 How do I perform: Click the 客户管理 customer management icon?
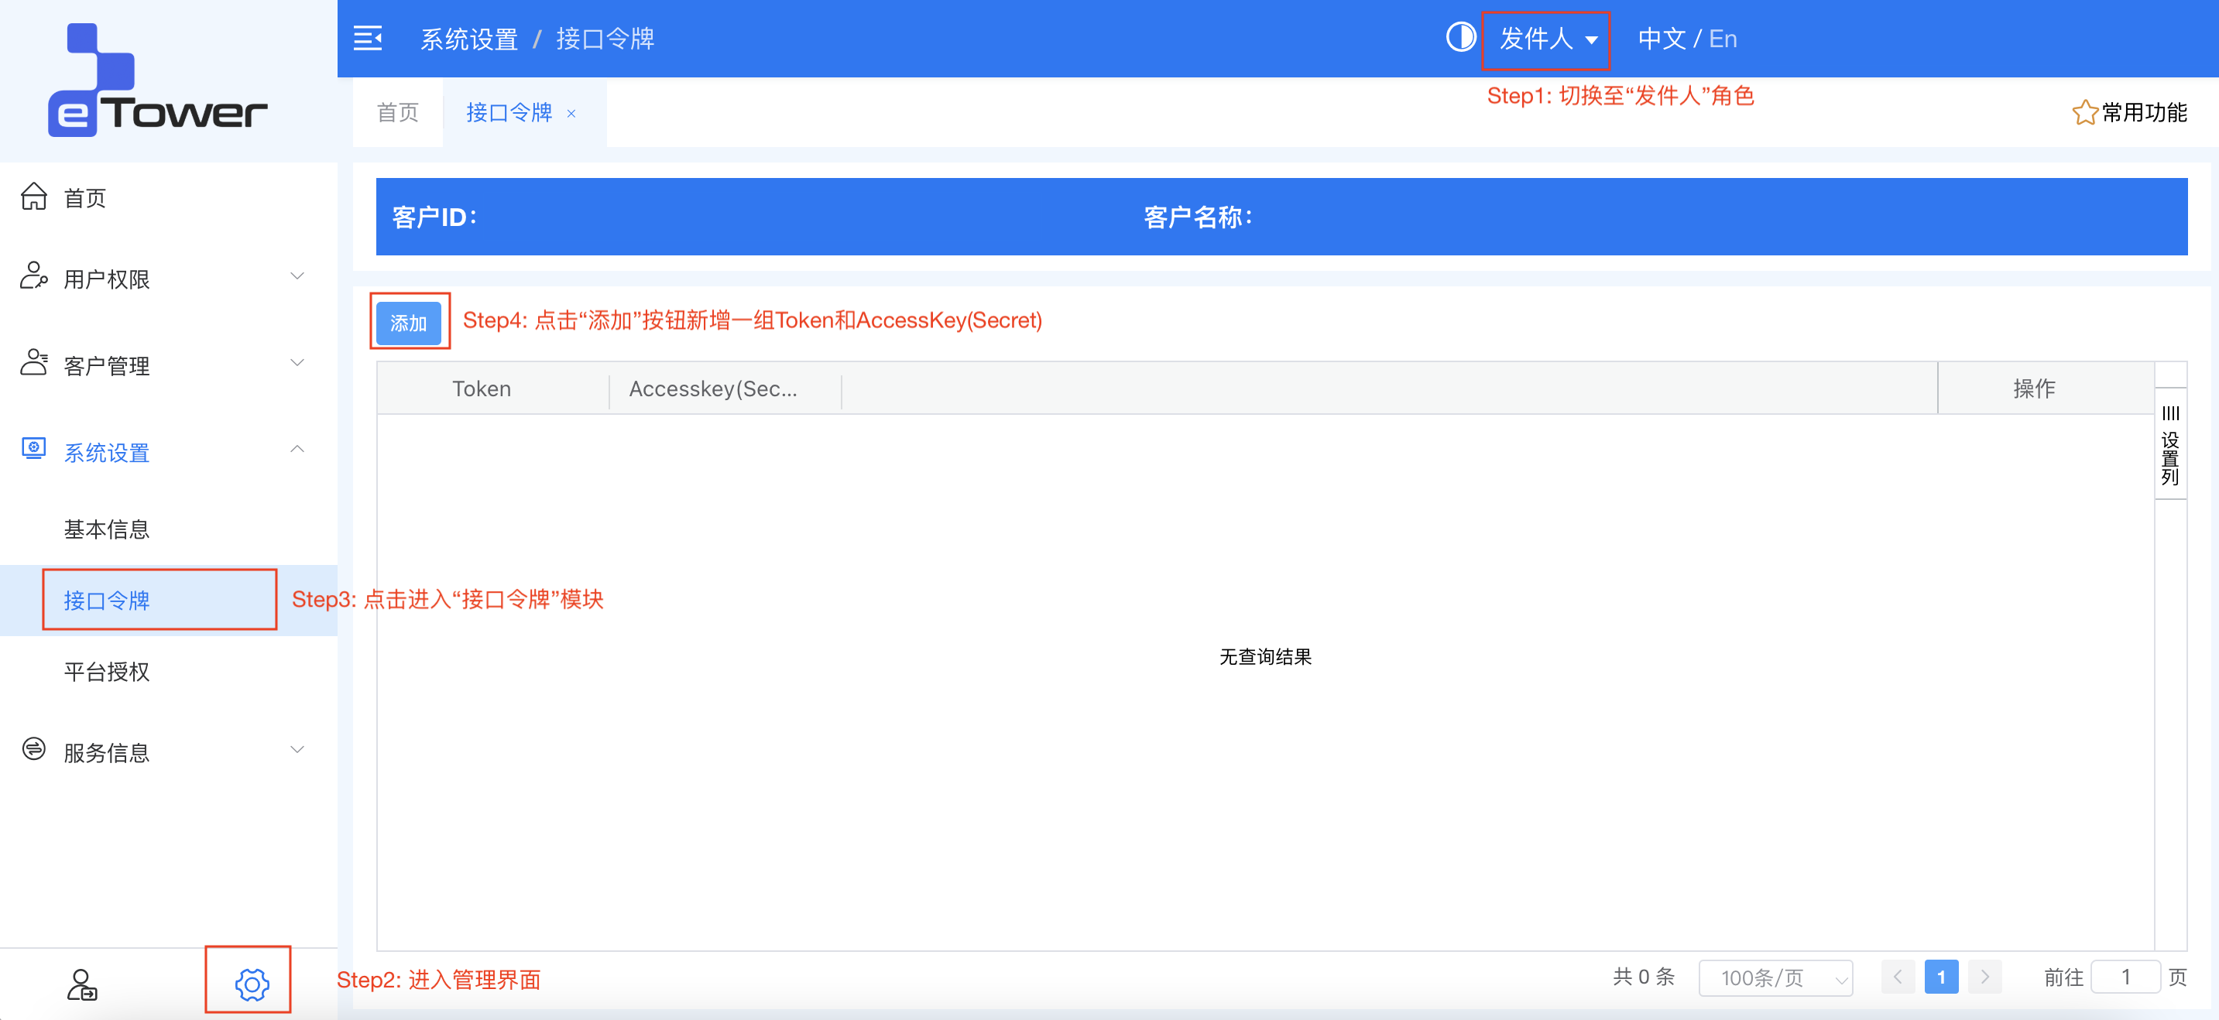click(33, 363)
